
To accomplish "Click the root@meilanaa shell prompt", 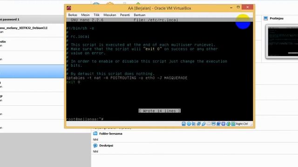I will pyautogui.click(x=85, y=119).
